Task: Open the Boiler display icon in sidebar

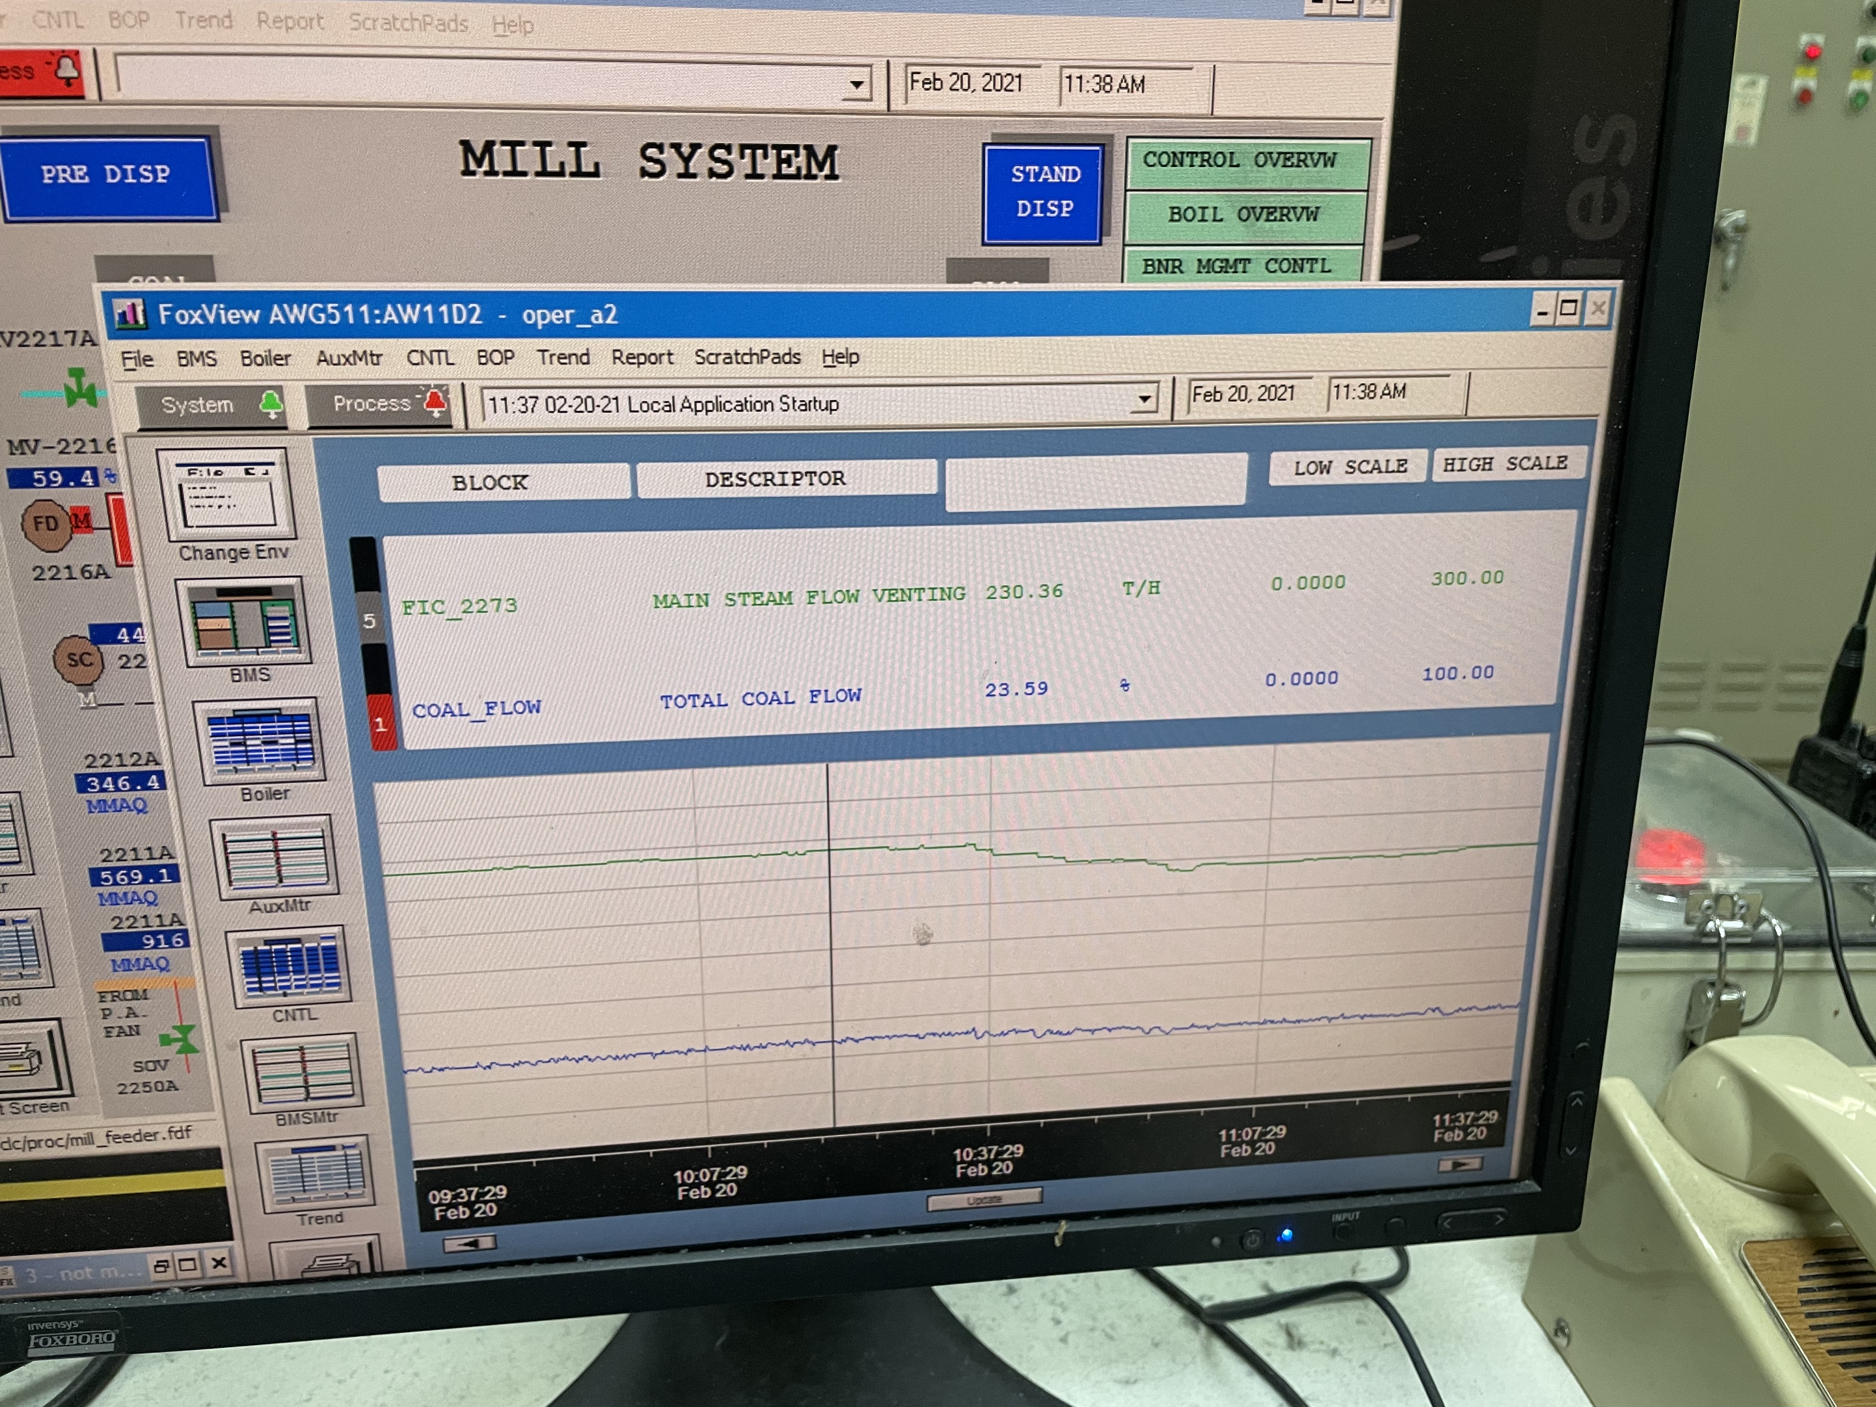Action: [x=260, y=741]
